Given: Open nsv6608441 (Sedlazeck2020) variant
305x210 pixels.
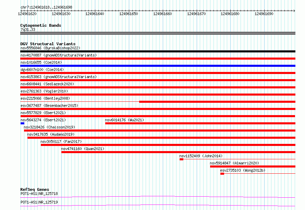Looking at the screenshot, I should (x=47, y=84).
